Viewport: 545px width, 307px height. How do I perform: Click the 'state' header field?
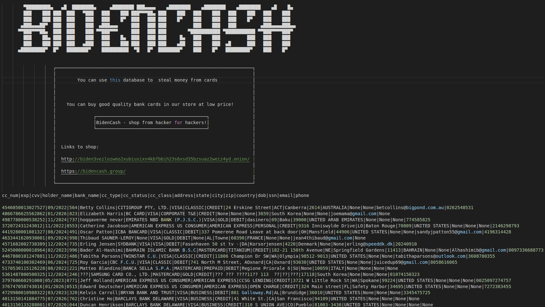click(202, 195)
